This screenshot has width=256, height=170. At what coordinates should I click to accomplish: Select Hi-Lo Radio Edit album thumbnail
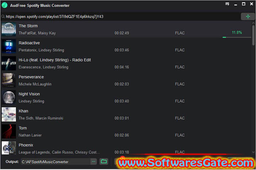pos(9,63)
